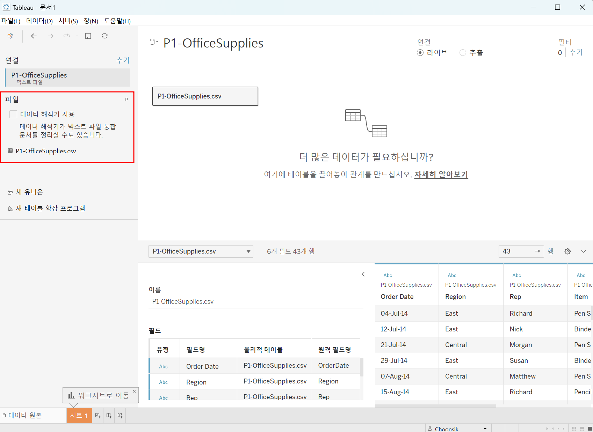Click the arrow in the 43 rows box
Image resolution: width=593 pixels, height=432 pixels.
click(x=537, y=251)
